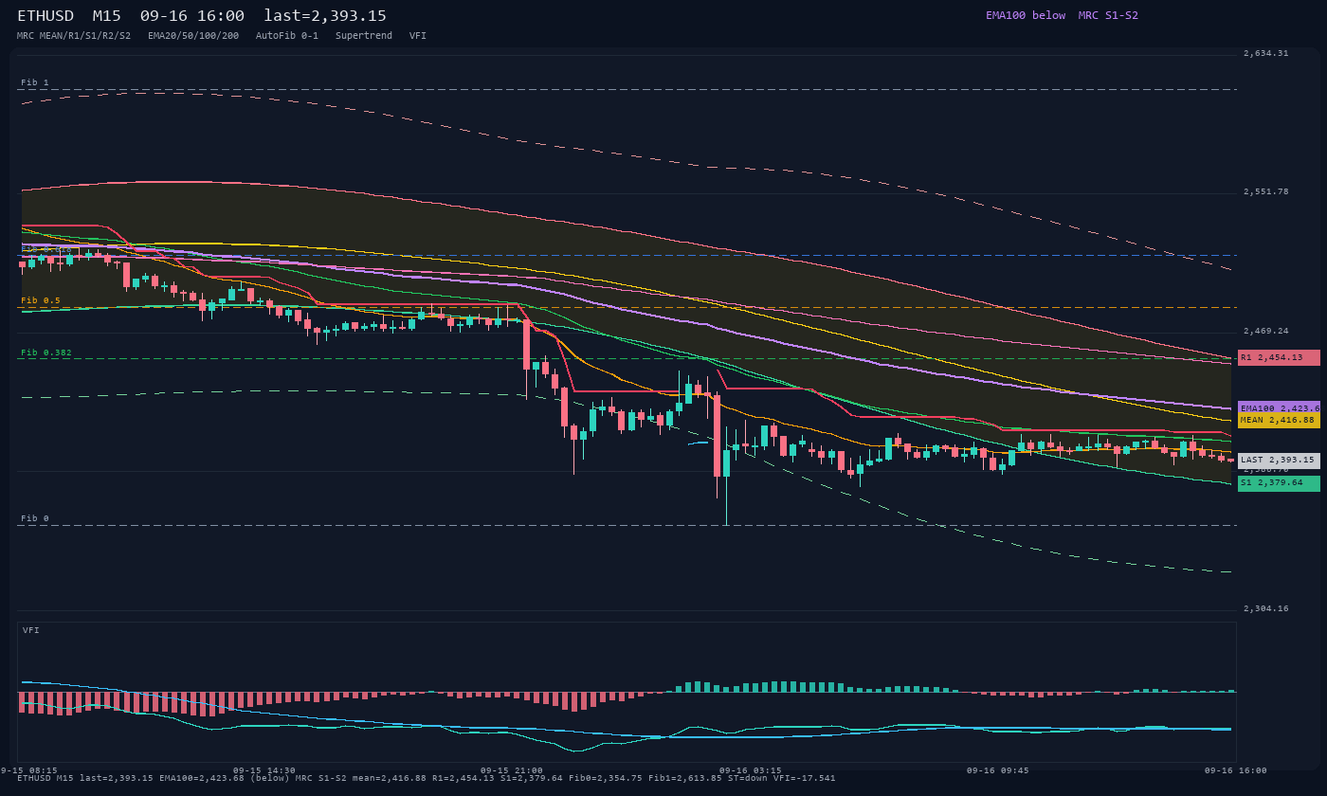Click the ETHUSD symbol in the title

pos(45,16)
